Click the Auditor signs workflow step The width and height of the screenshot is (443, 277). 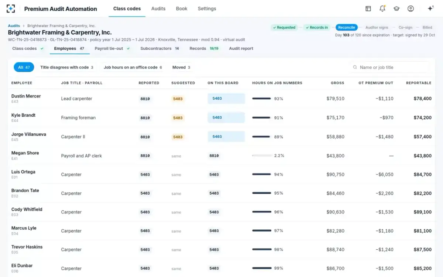click(x=377, y=27)
